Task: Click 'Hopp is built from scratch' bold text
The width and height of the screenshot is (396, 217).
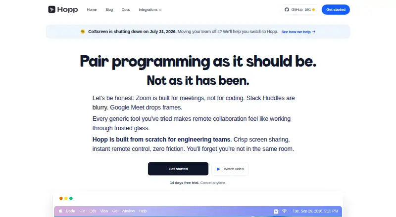Action: pyautogui.click(x=161, y=140)
